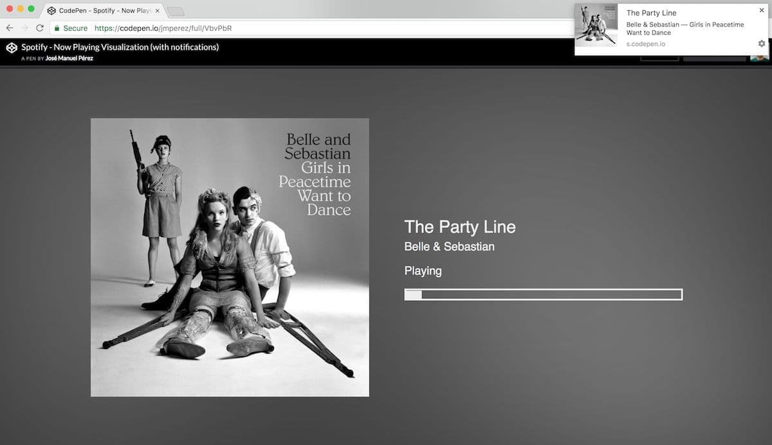This screenshot has height=445, width=772.
Task: Click the Girls in Peacetime album cover
Action: pyautogui.click(x=230, y=257)
